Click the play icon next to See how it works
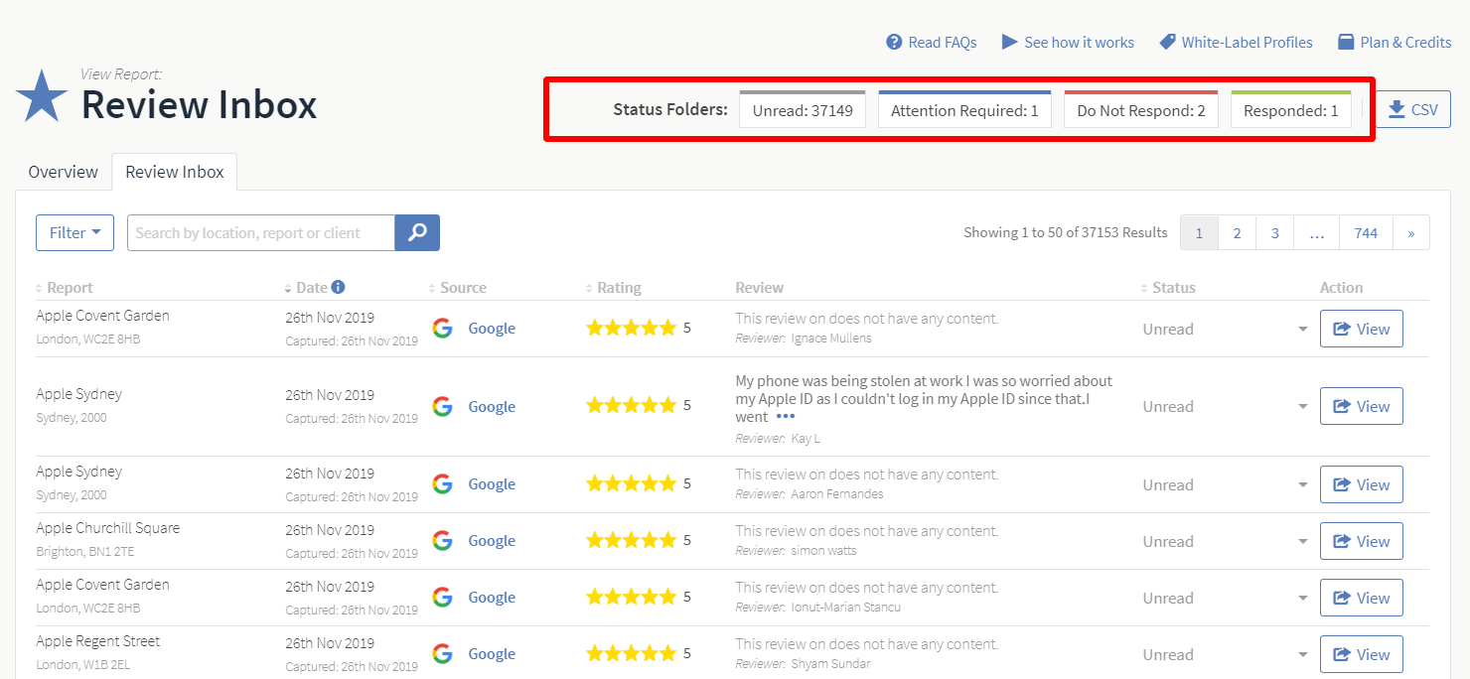Screen dimensions: 1470x679 pos(1009,42)
